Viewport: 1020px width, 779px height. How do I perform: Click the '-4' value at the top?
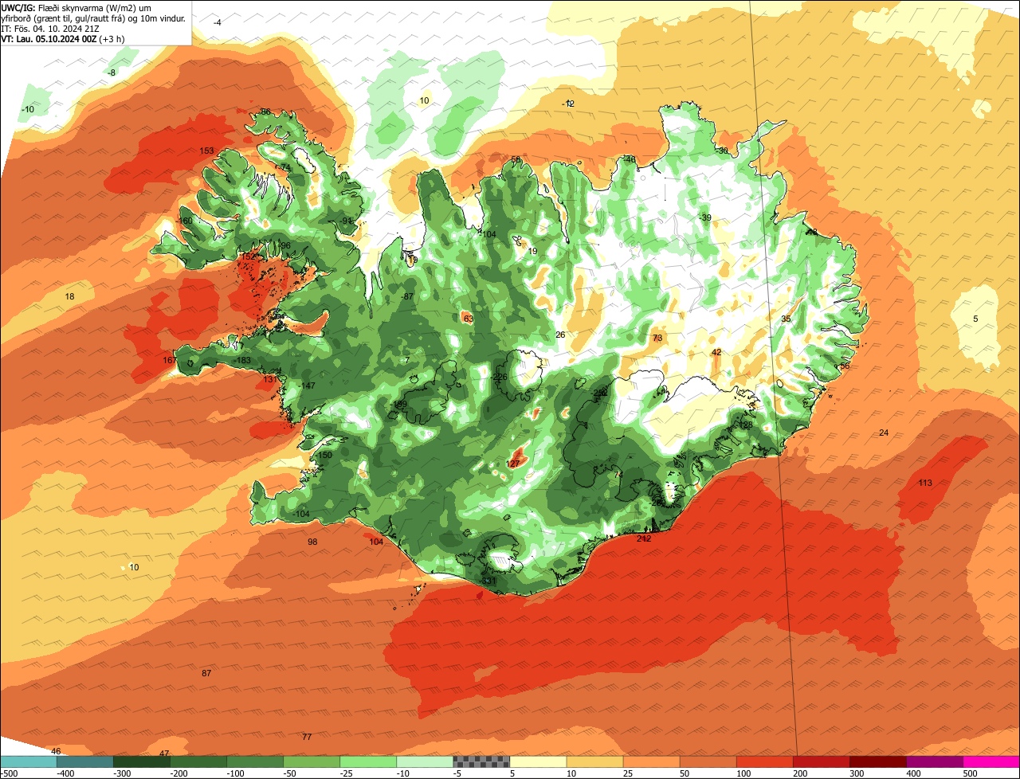tap(218, 22)
